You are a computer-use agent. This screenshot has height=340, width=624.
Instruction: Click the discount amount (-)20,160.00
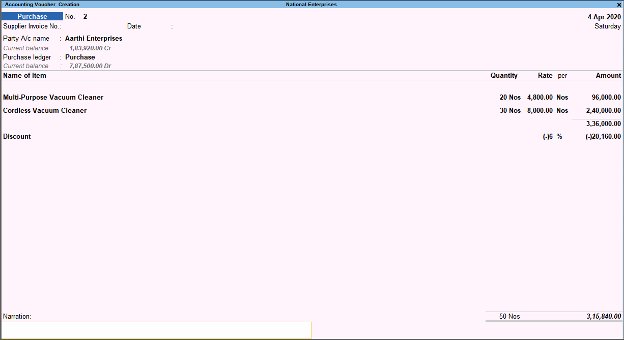click(603, 136)
